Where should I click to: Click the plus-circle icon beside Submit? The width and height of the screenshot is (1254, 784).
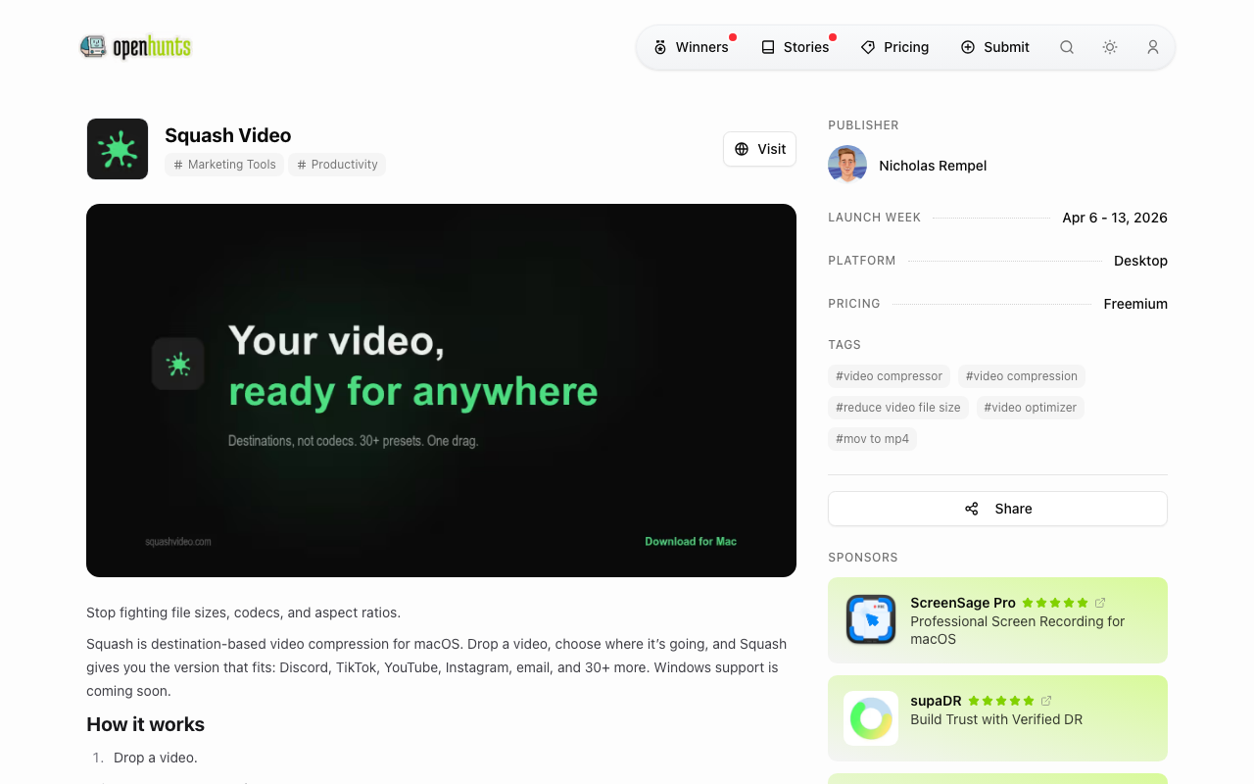click(x=968, y=47)
